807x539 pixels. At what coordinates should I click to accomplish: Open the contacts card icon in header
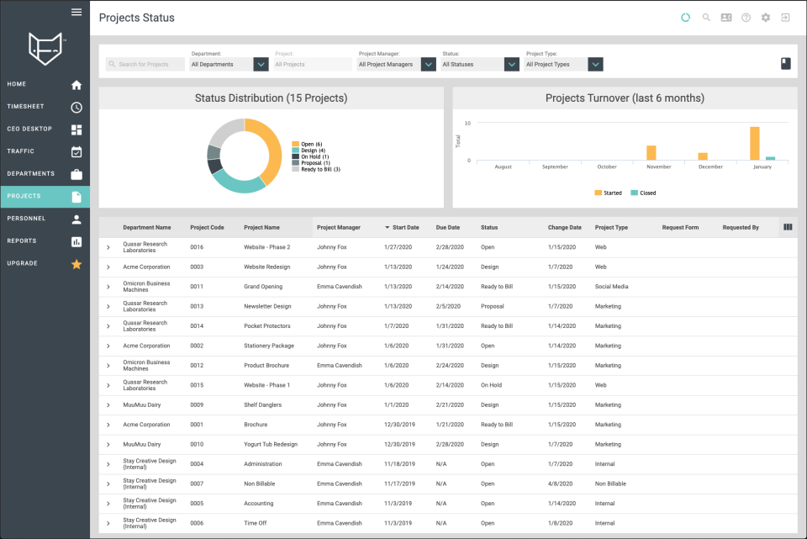[x=725, y=16]
